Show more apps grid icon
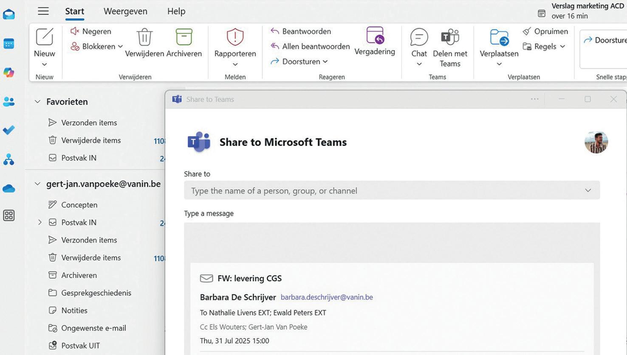This screenshot has width=627, height=355. click(9, 215)
